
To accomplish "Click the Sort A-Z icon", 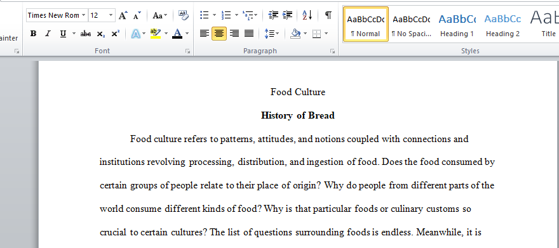I will [x=307, y=15].
